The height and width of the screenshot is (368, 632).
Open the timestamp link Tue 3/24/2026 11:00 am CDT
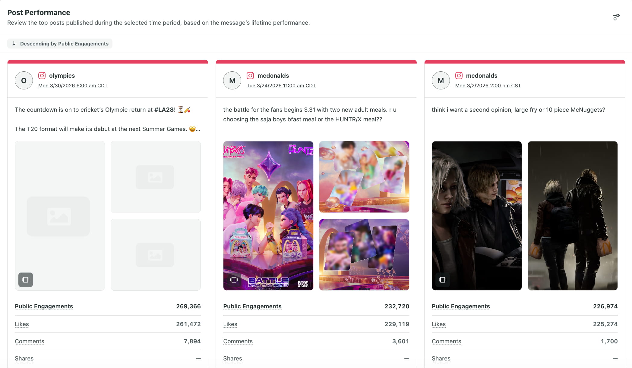(x=281, y=86)
